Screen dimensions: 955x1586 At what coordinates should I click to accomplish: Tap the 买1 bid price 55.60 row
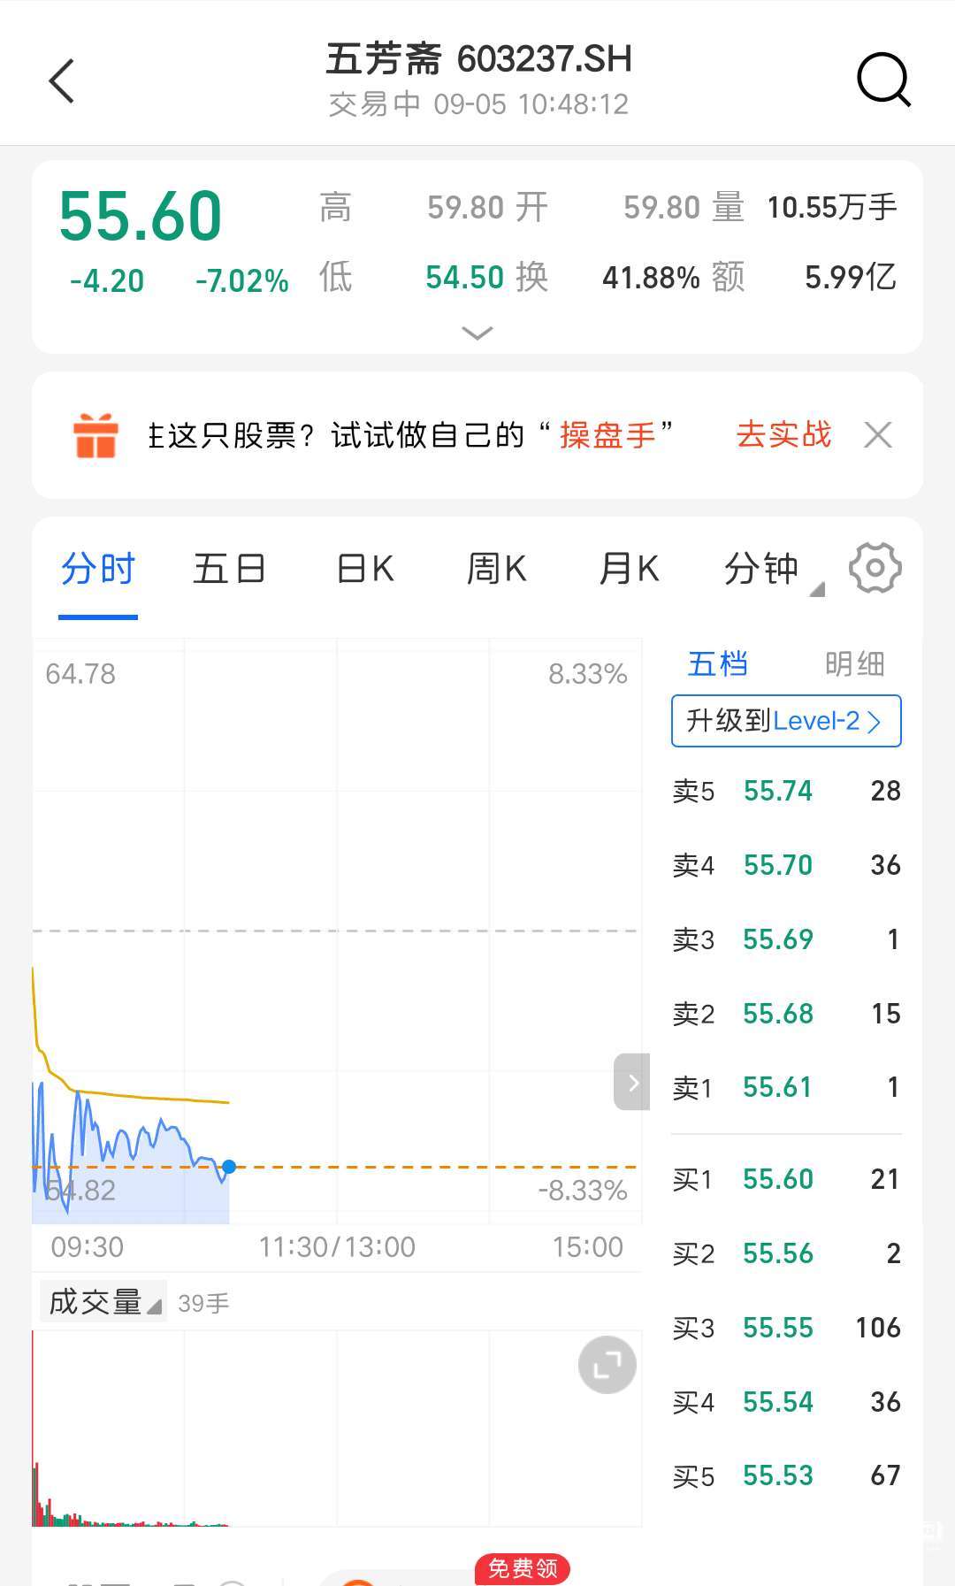pos(785,1179)
